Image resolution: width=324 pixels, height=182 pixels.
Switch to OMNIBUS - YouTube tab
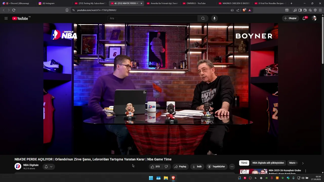(x=198, y=3)
